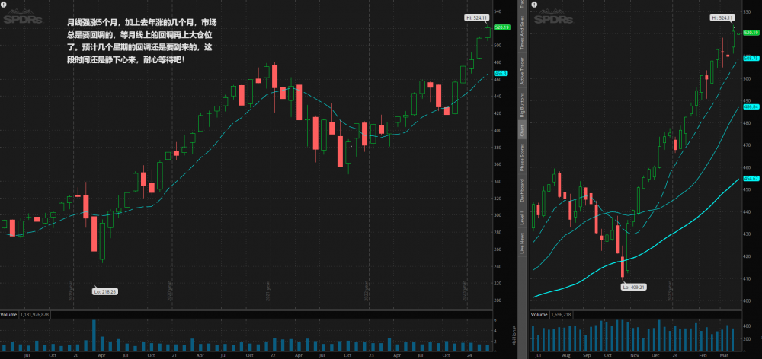This screenshot has height=359, width=762.
Task: Click the green 520.19 price tag on left axis
Action: 501,27
